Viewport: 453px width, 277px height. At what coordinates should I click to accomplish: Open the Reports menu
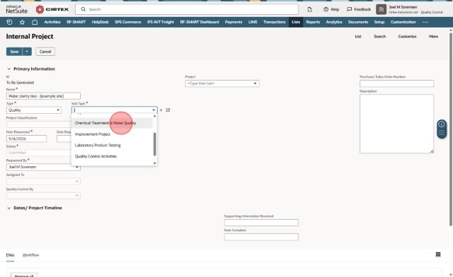(313, 22)
